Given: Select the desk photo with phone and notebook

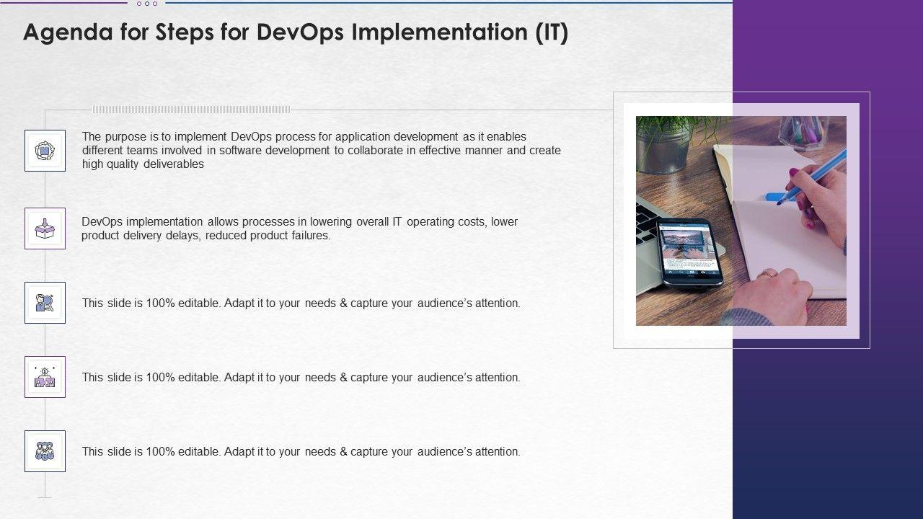Looking at the screenshot, I should (741, 221).
